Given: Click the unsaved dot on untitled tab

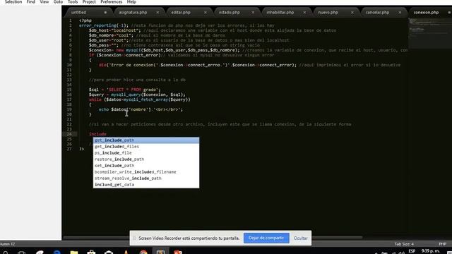Looking at the screenshot, I should (105, 13).
